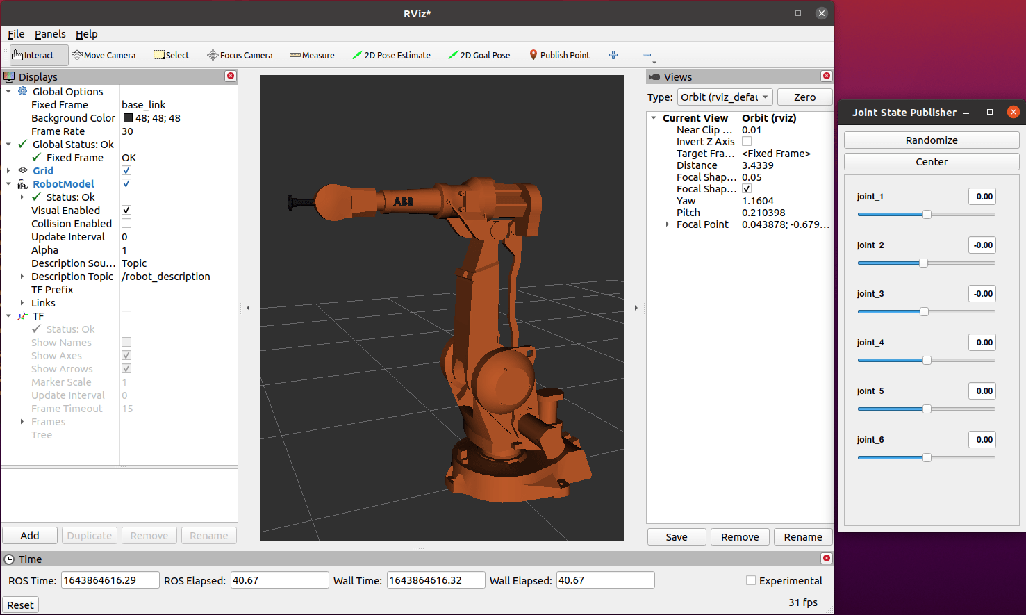Enable Collision Enabled for RobotModel
This screenshot has height=615, width=1026.
pos(126,223)
